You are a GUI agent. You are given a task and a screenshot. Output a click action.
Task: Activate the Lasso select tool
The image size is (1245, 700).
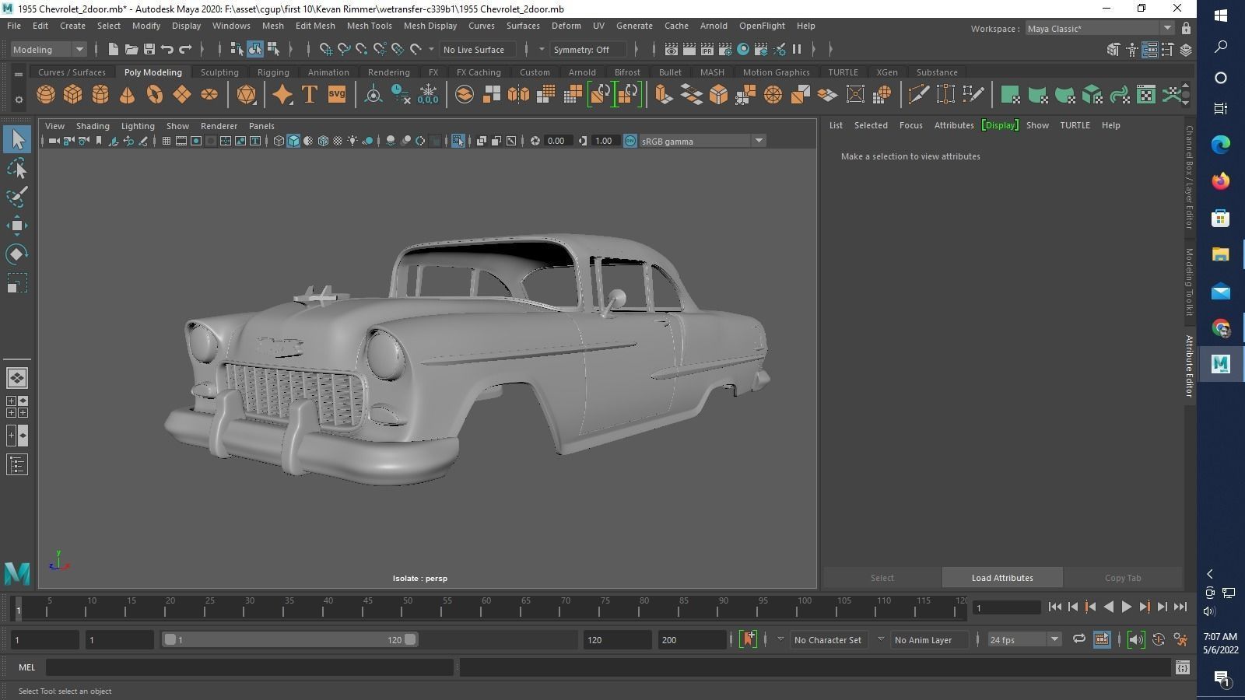click(x=17, y=169)
